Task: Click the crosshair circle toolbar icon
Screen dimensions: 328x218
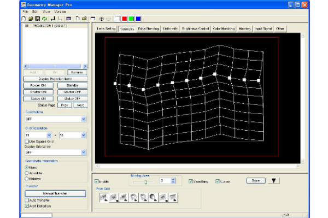Action: [x=102, y=19]
